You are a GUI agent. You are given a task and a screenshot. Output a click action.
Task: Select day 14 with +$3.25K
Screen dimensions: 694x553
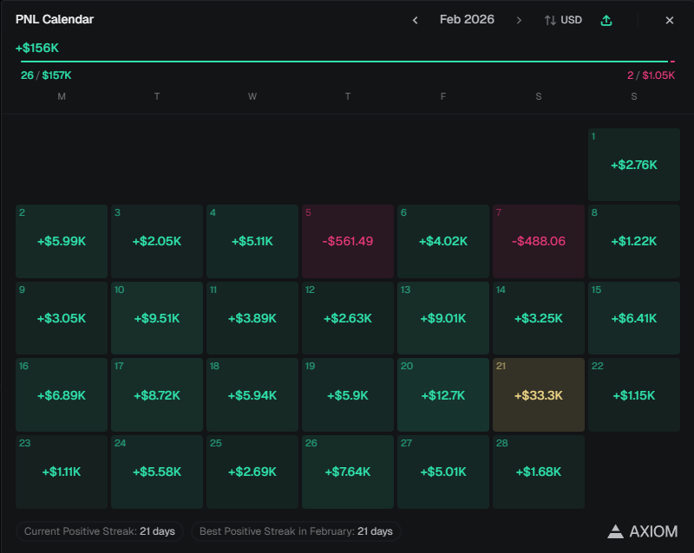tap(539, 318)
